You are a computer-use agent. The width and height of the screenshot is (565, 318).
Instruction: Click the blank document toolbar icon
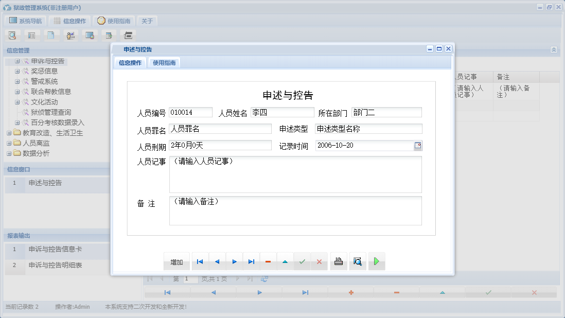coord(50,35)
